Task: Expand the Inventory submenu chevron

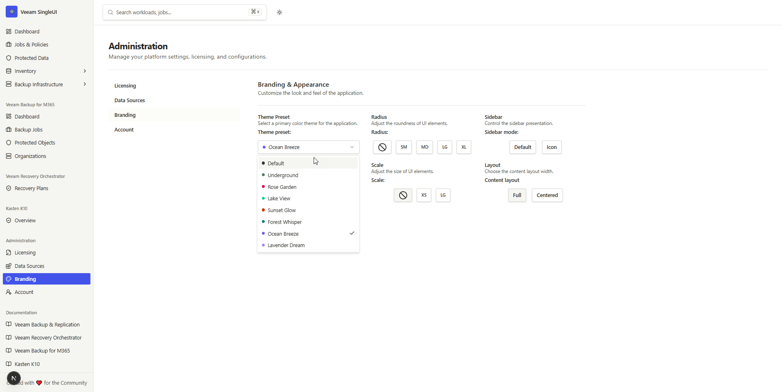Action: coord(85,71)
